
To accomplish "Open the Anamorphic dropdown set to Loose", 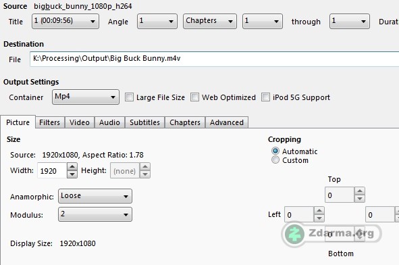I will coord(95,196).
